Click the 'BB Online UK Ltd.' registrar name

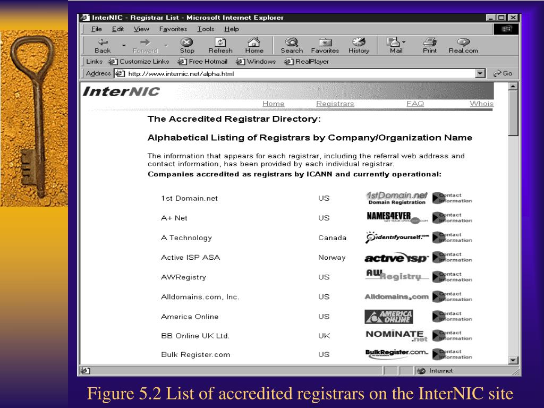pos(195,336)
